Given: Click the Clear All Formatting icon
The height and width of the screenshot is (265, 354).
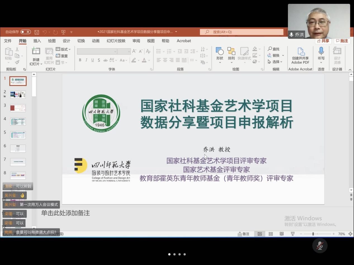Looking at the screenshot, I should (x=148, y=51).
